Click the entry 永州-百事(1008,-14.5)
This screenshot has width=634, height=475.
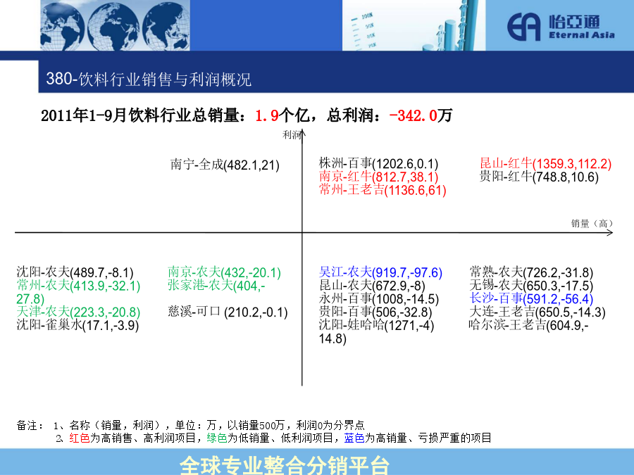coord(379,299)
